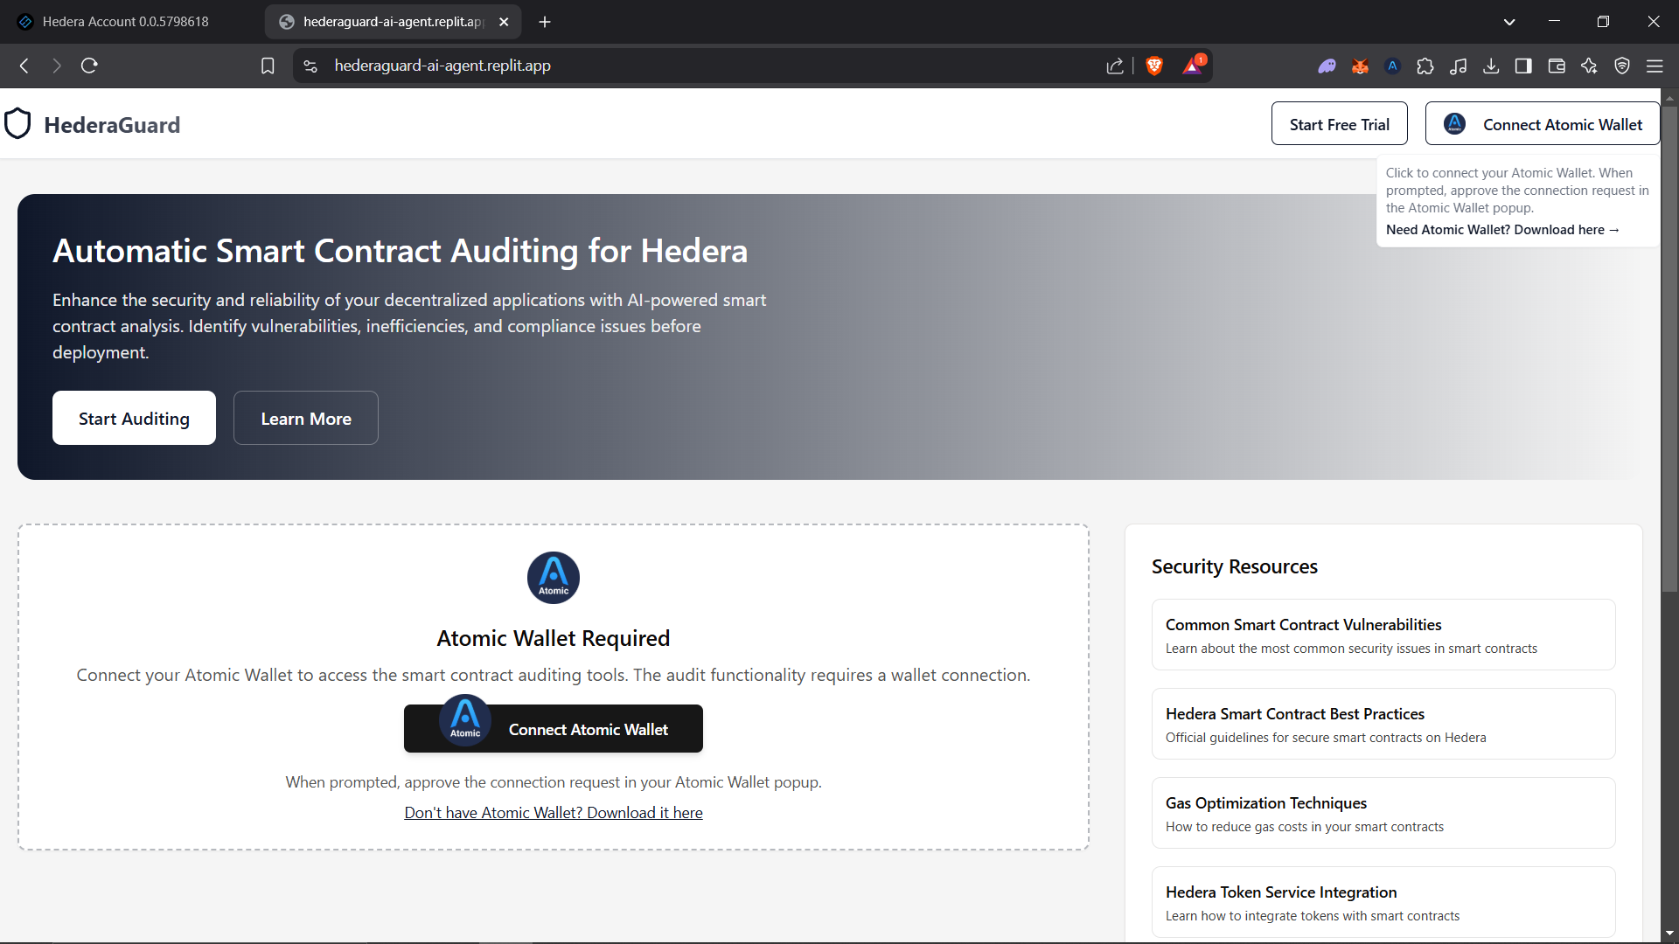Show browser downloads
1679x944 pixels.
(x=1491, y=66)
